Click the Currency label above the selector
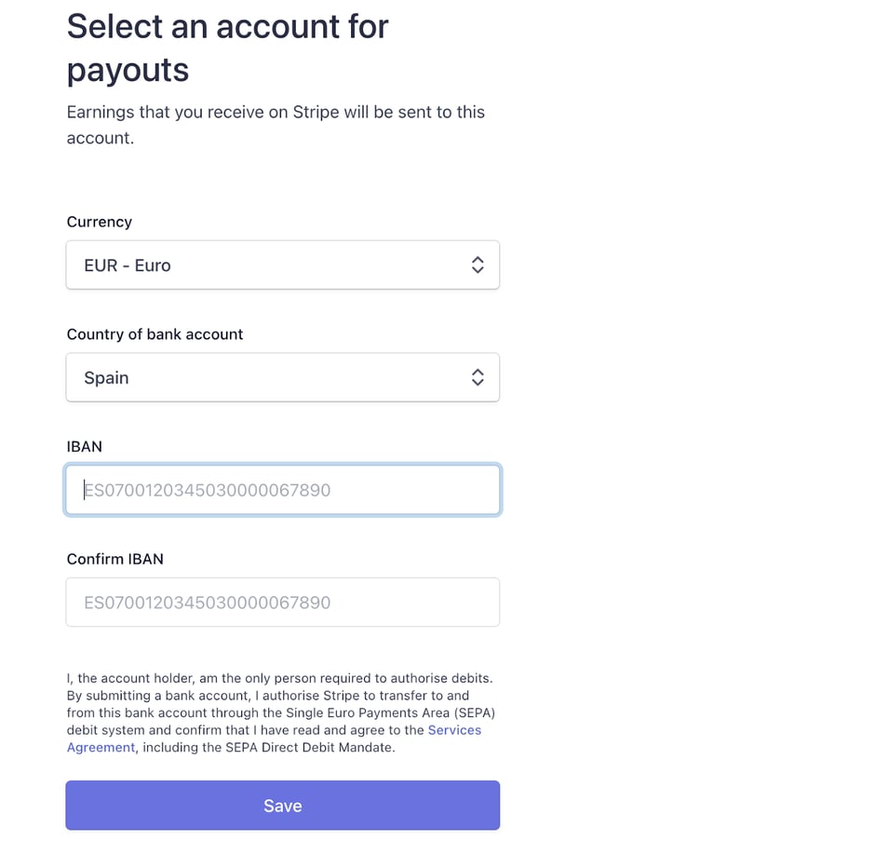Viewport: 889px width, 841px height. 99,222
